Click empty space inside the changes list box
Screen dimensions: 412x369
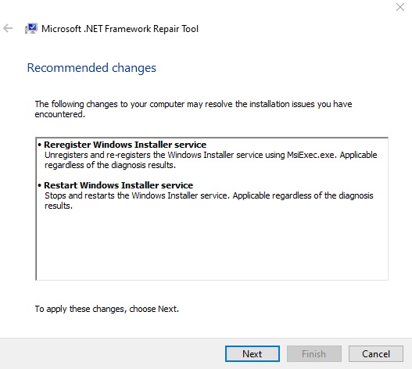click(212, 245)
